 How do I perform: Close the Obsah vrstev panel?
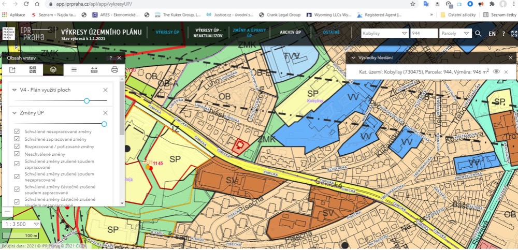[119, 58]
